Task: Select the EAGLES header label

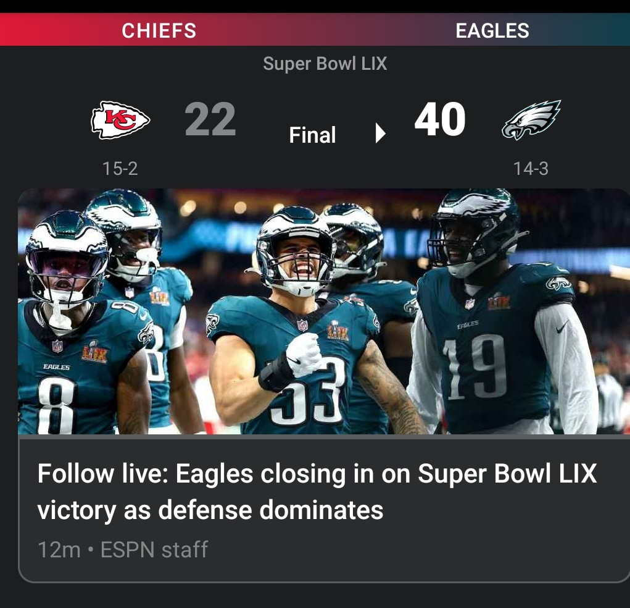Action: tap(492, 30)
